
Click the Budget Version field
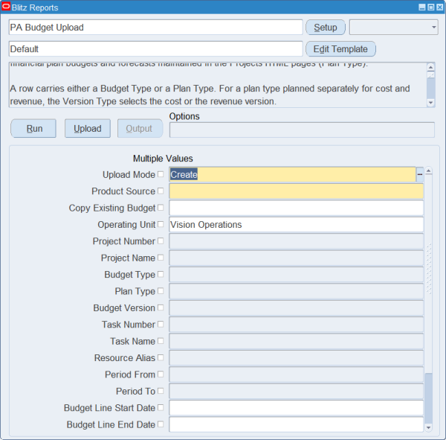click(296, 307)
